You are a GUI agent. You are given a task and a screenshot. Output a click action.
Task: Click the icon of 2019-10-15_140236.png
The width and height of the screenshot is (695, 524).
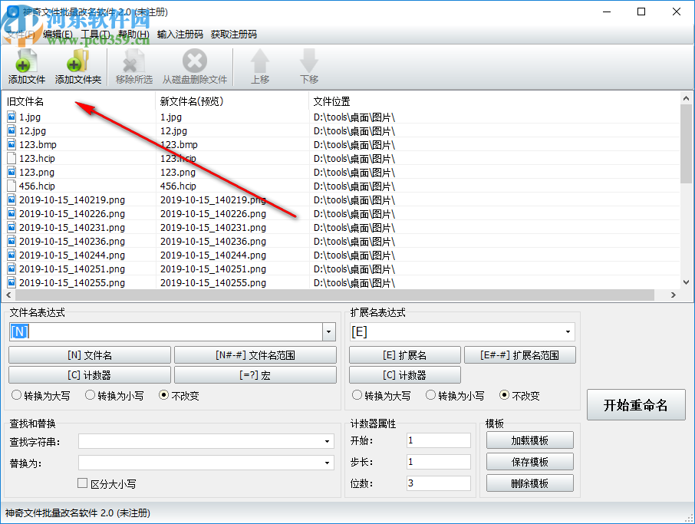tap(12, 241)
